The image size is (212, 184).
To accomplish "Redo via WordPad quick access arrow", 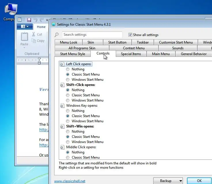I will coord(42,20).
